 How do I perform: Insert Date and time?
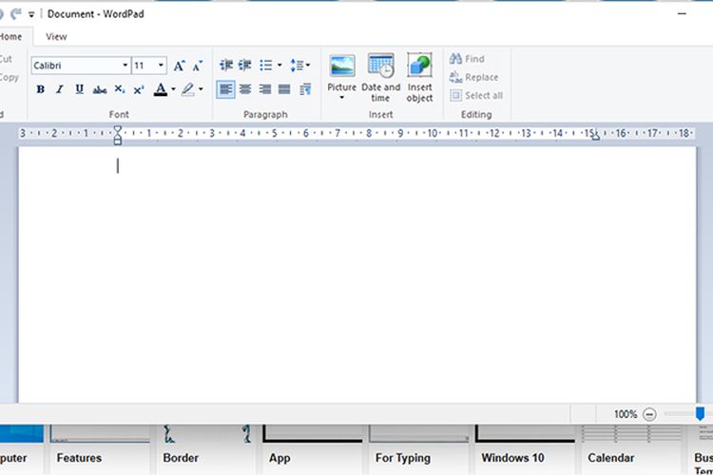tap(380, 78)
